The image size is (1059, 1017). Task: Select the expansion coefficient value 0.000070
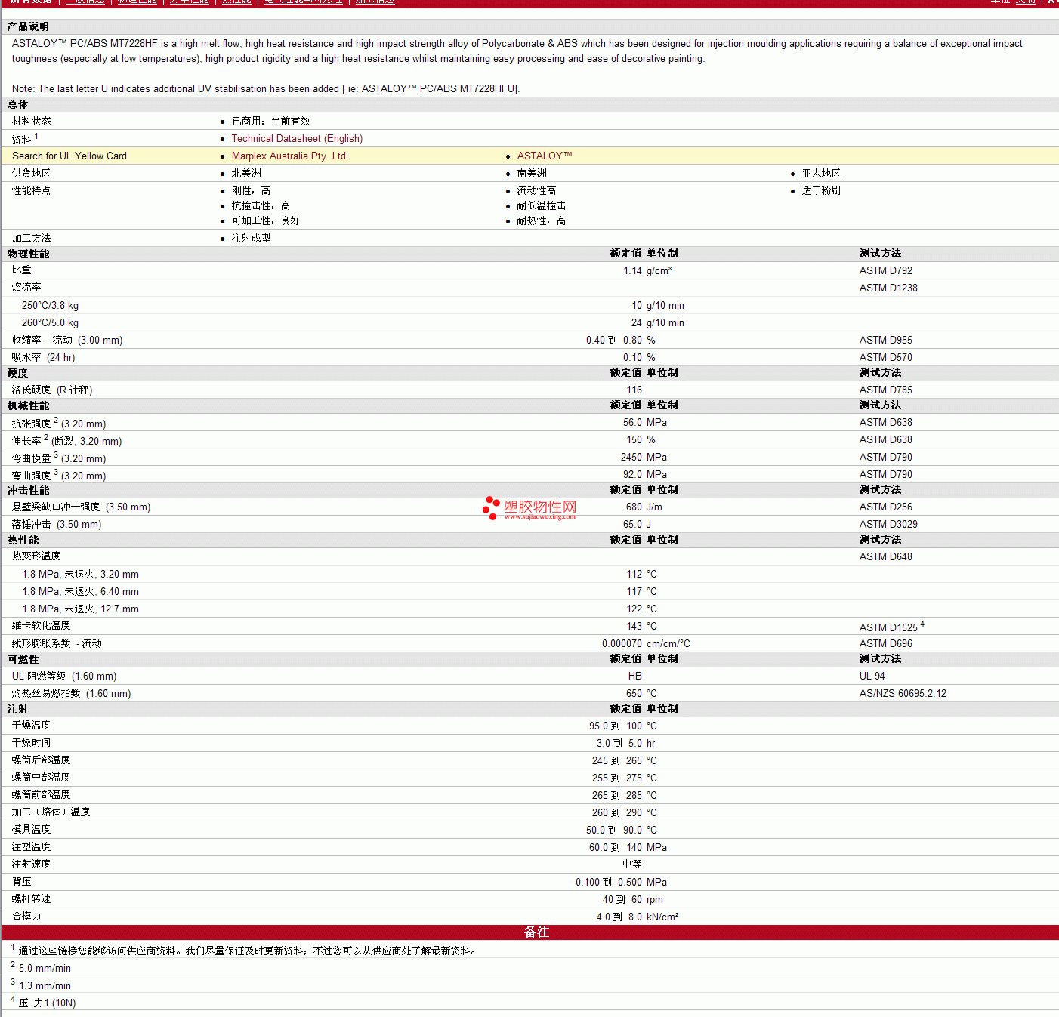(622, 644)
